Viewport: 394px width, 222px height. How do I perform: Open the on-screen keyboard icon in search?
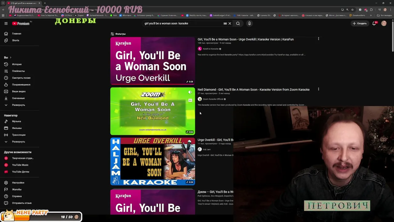[225, 23]
